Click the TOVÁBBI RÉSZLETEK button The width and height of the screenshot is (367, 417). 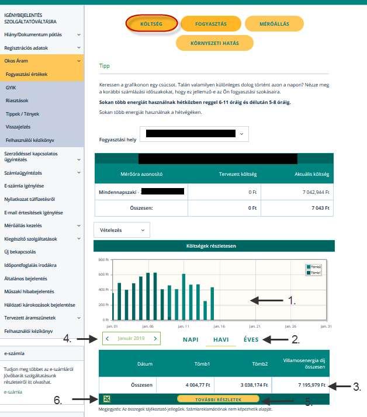click(x=218, y=399)
